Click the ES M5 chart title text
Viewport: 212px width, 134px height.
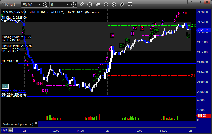click(x=51, y=12)
